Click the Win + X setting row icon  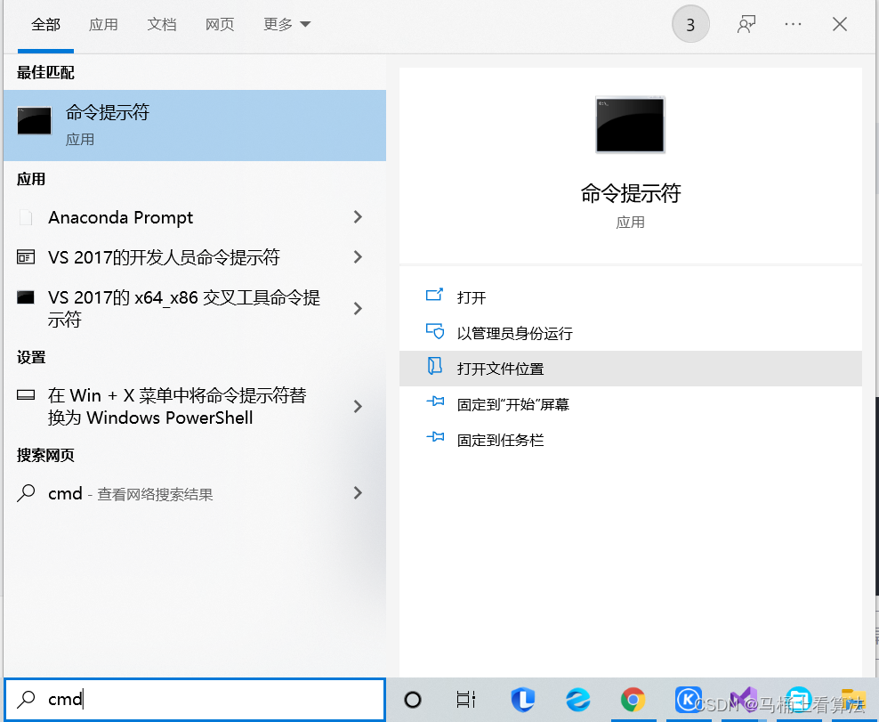click(x=26, y=395)
